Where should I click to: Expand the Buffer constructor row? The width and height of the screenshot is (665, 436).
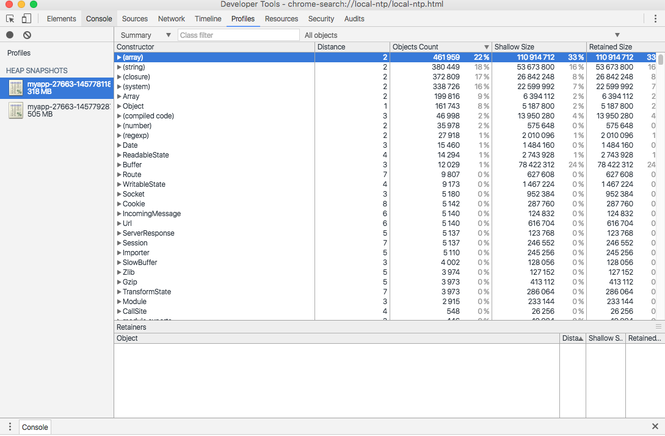(x=120, y=165)
